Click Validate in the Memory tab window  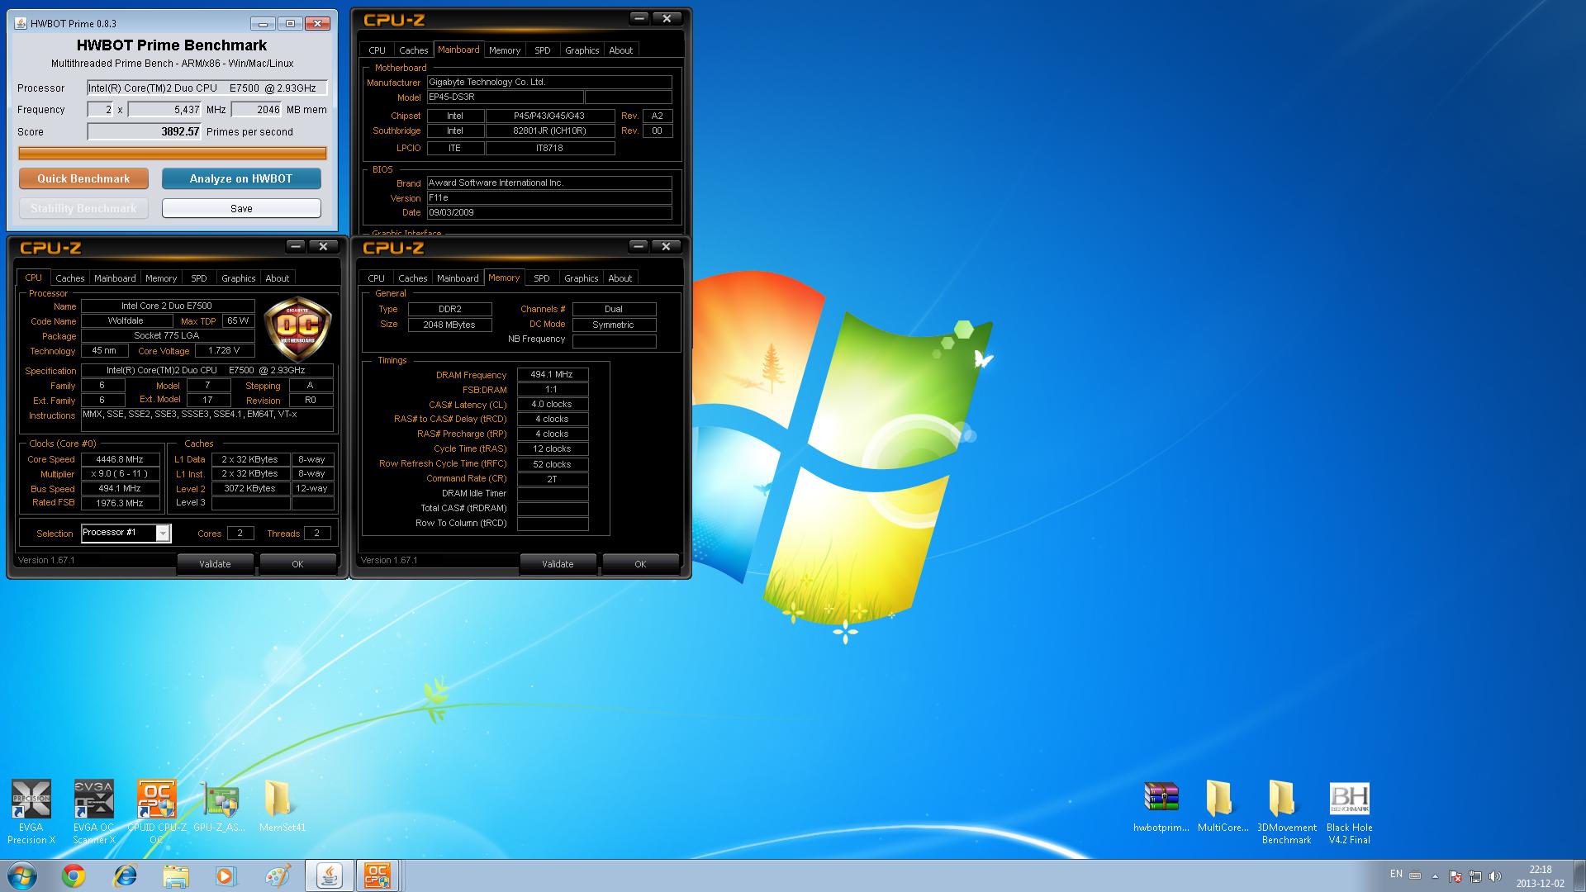pos(558,564)
